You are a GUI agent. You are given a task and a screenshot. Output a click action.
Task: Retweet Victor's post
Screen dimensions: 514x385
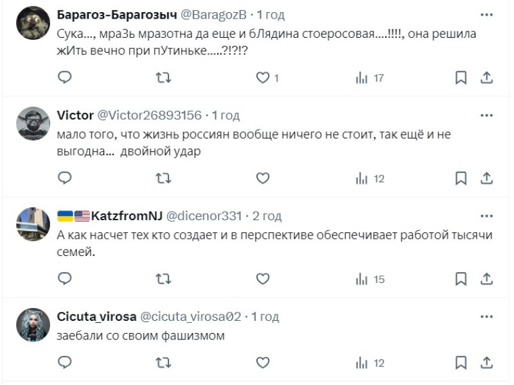[x=164, y=178]
